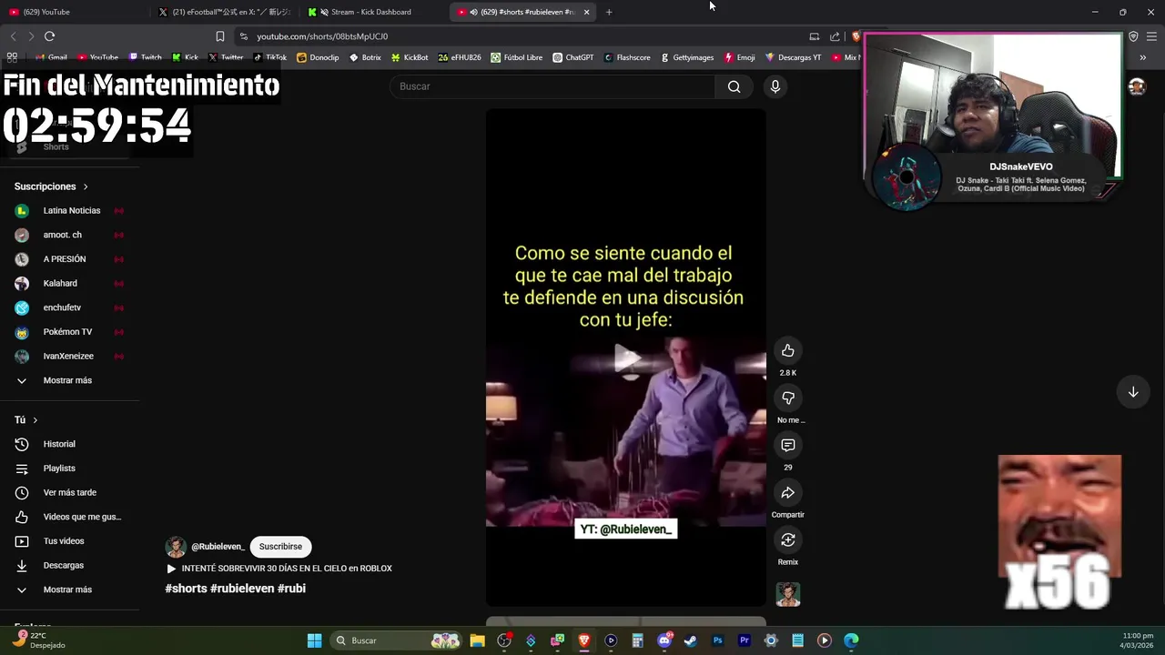The height and width of the screenshot is (655, 1165).
Task: Expand the Tú section chevron
Action: (35, 420)
